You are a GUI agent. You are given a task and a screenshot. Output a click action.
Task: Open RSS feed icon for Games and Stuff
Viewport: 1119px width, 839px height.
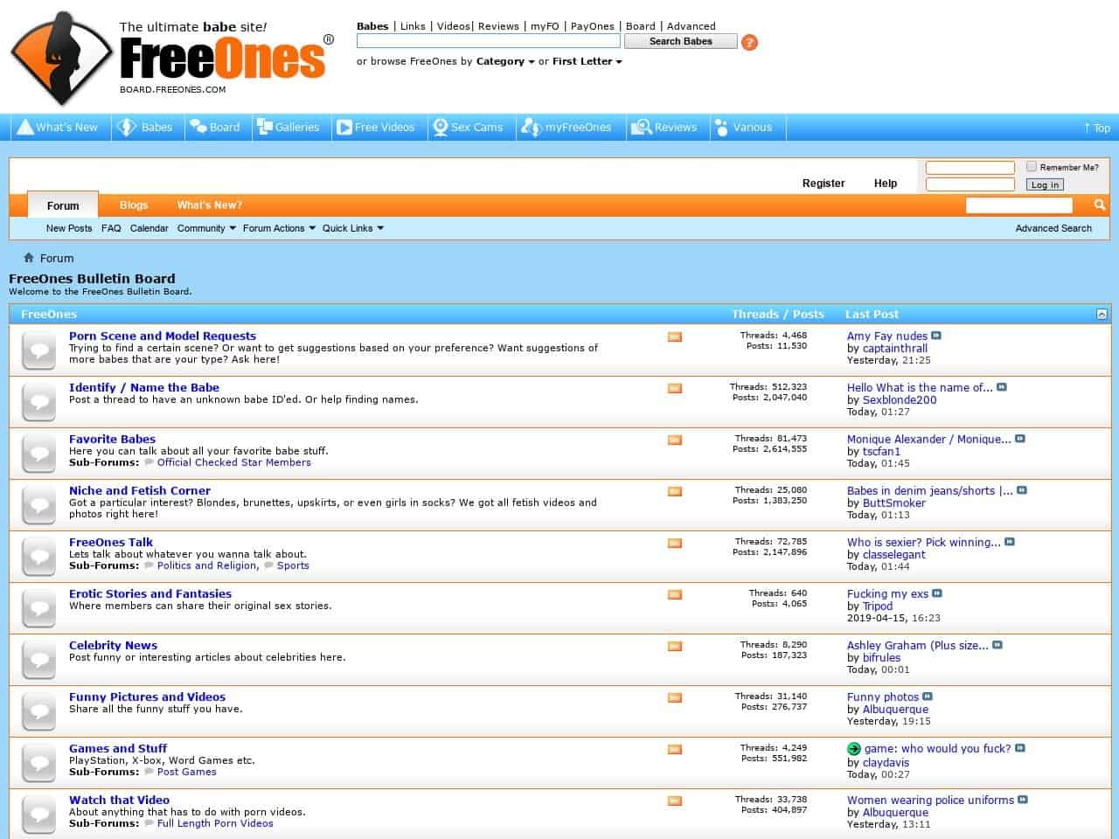675,749
